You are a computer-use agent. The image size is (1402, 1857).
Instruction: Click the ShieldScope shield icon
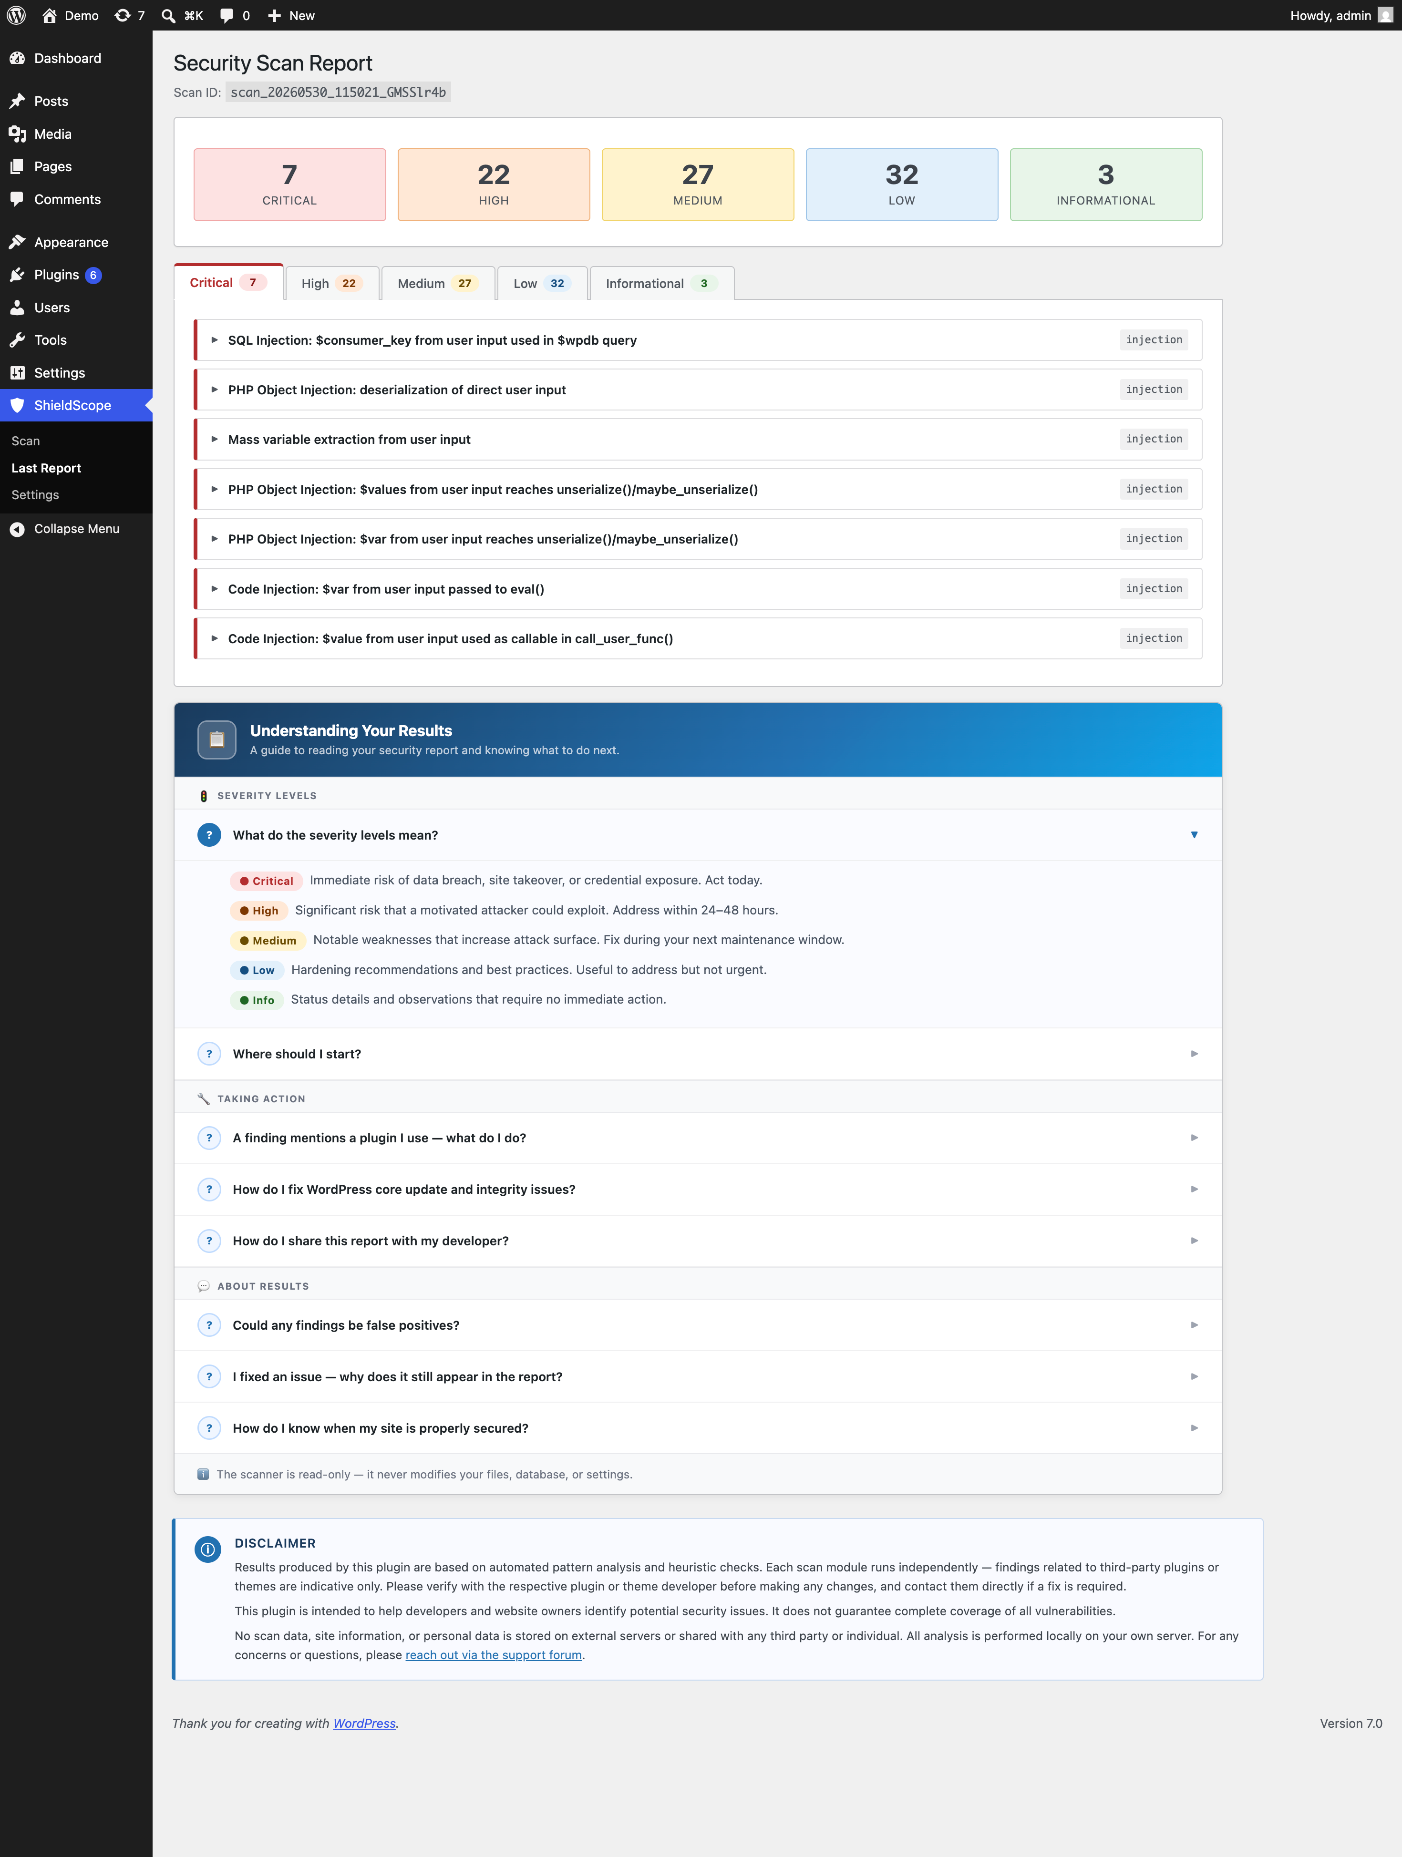[18, 405]
